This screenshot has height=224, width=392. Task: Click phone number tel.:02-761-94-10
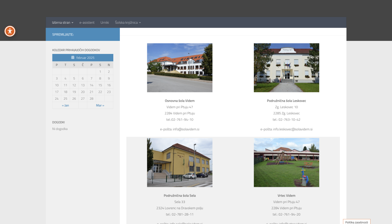[180, 120]
